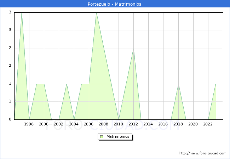Select the 2020 x-axis year label
Screen dimensions: 230x159
click(x=193, y=124)
